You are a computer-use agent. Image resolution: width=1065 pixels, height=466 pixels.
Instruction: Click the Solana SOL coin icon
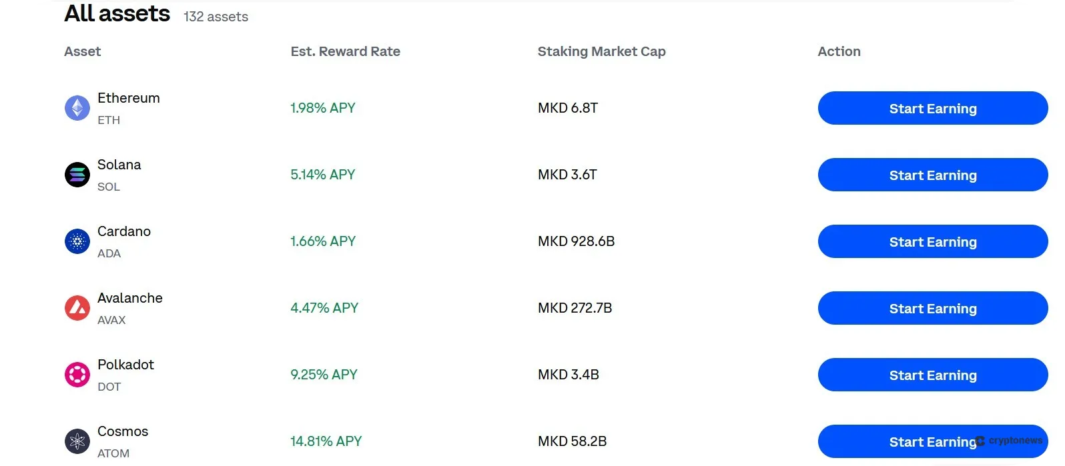pyautogui.click(x=77, y=175)
